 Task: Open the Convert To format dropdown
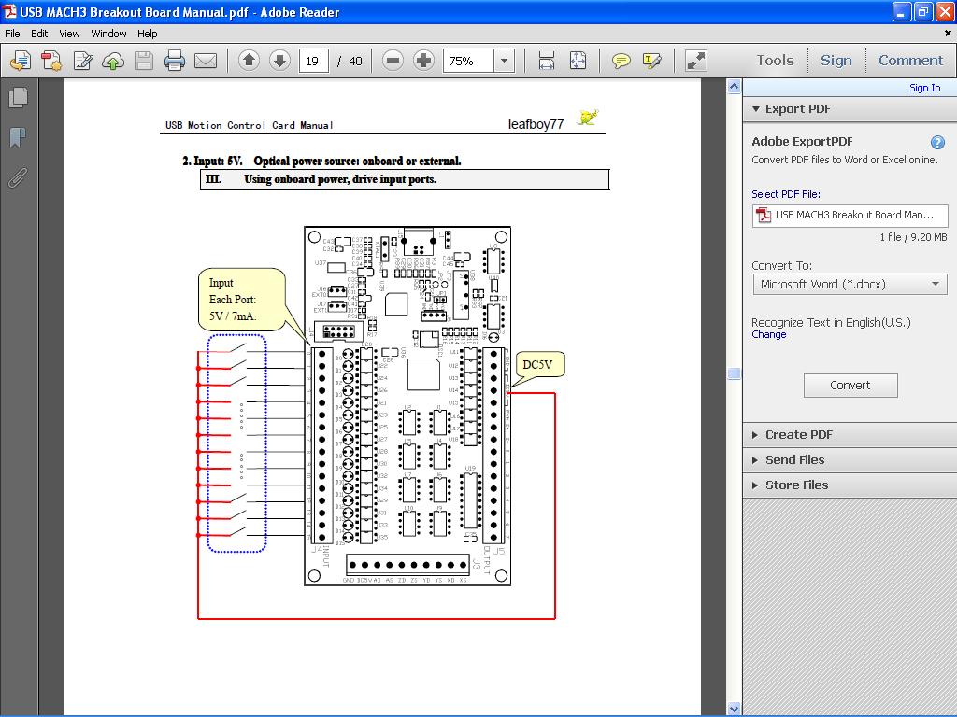[850, 284]
